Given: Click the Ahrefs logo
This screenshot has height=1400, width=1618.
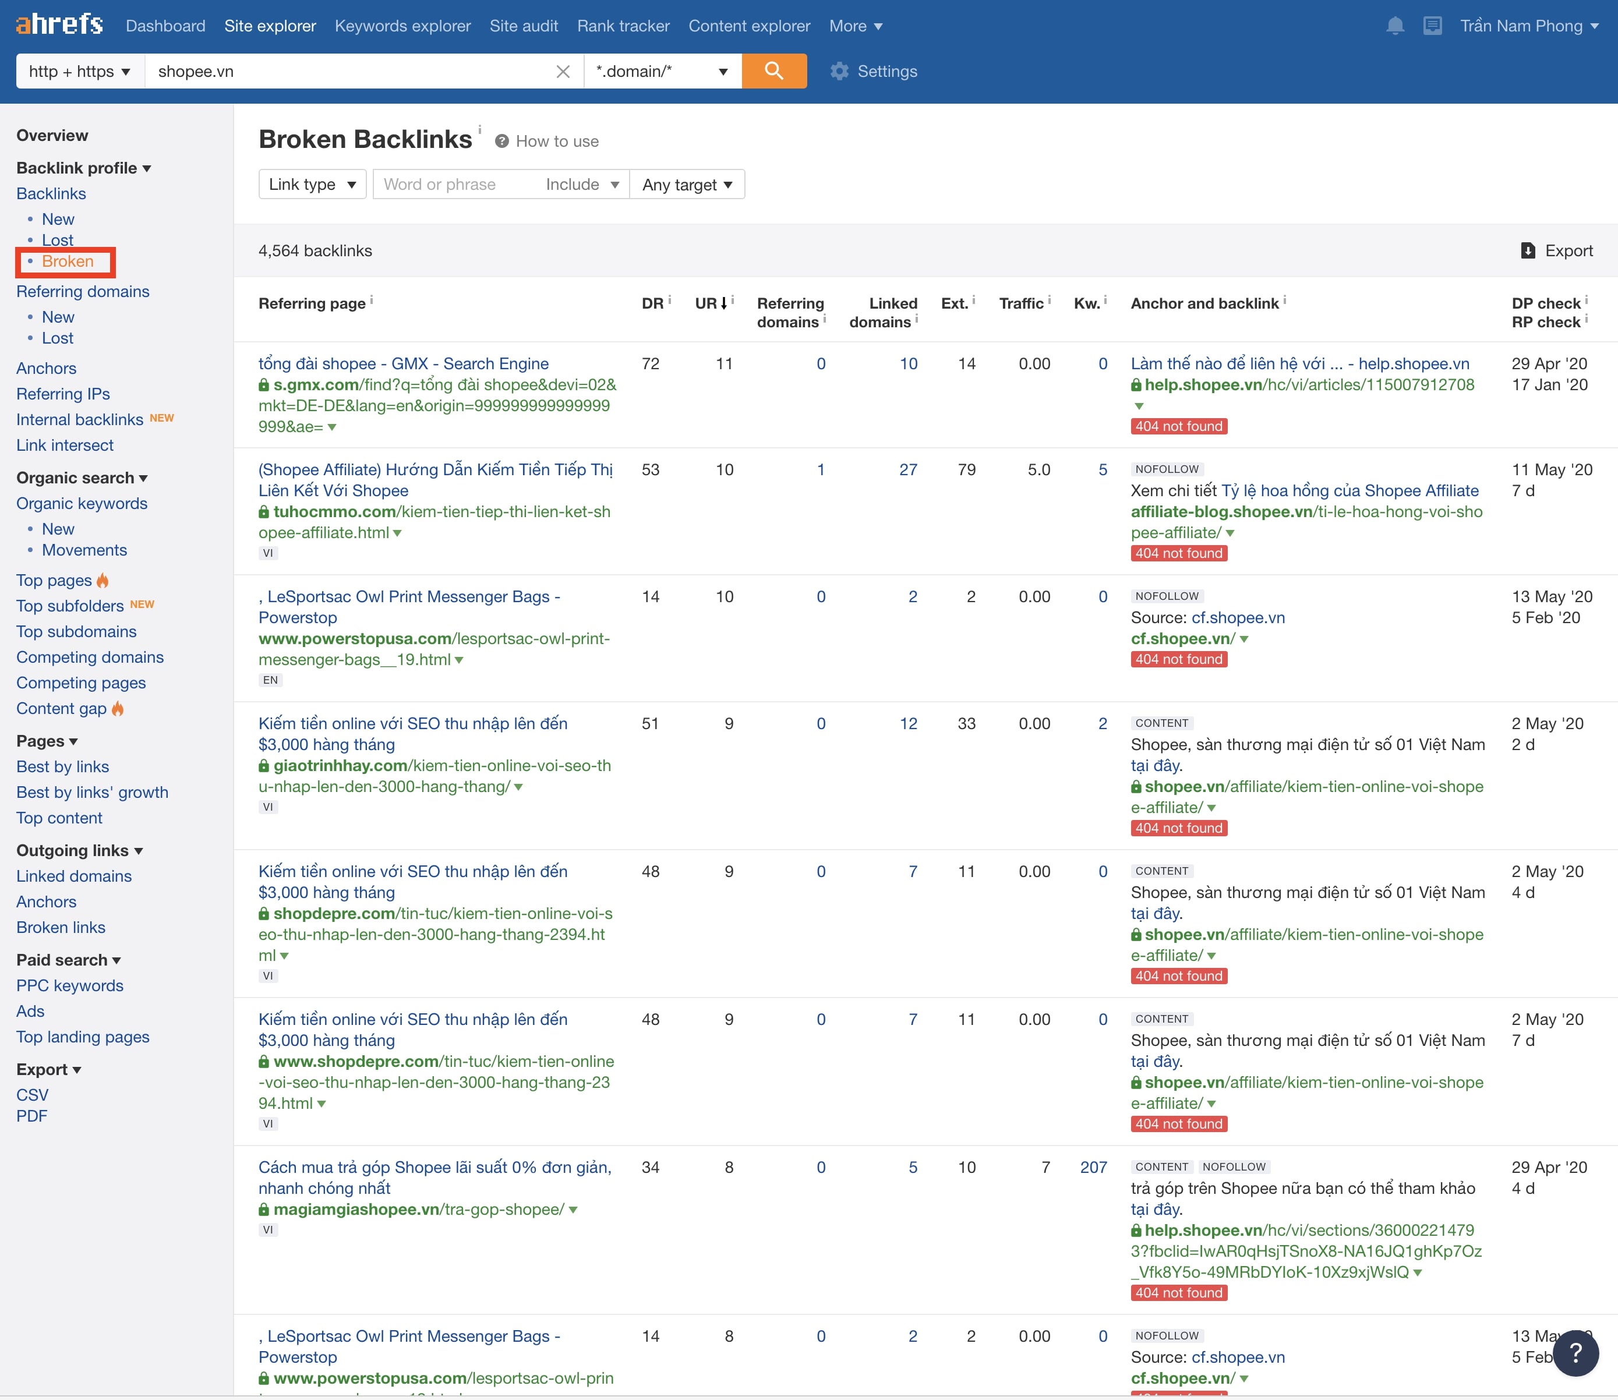Looking at the screenshot, I should (x=59, y=25).
